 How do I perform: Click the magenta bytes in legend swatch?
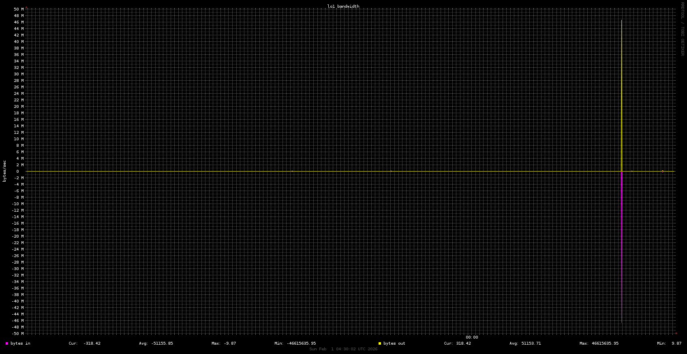pyautogui.click(x=7, y=343)
